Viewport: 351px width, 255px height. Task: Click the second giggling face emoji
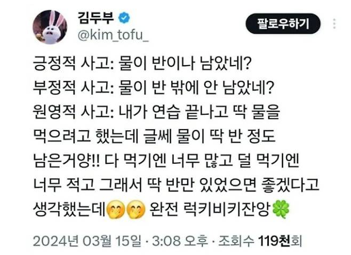click(x=136, y=210)
